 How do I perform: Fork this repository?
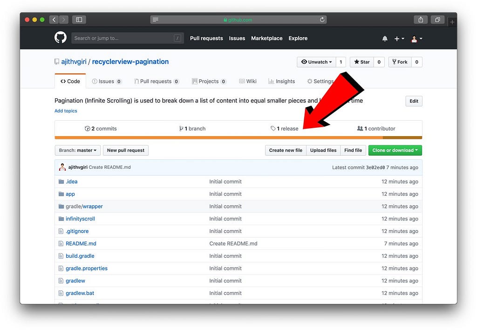click(x=400, y=62)
